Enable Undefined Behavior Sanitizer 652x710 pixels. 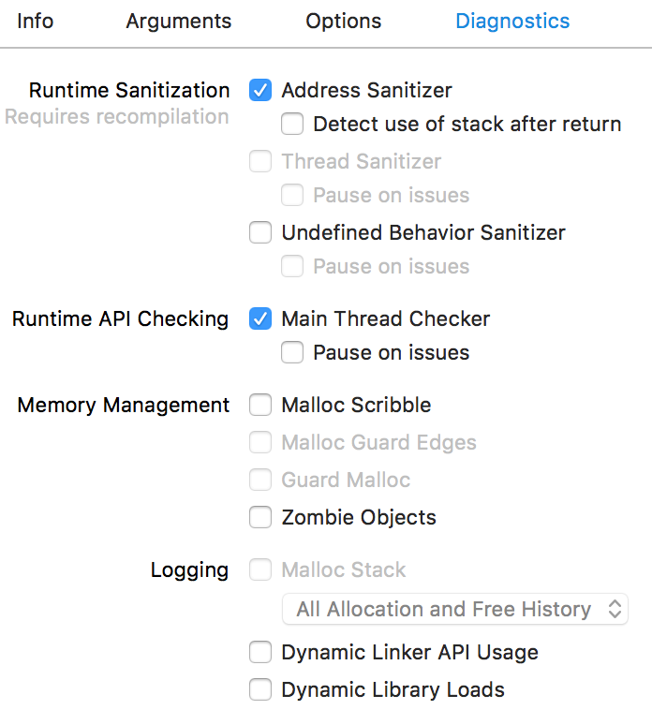pyautogui.click(x=260, y=232)
